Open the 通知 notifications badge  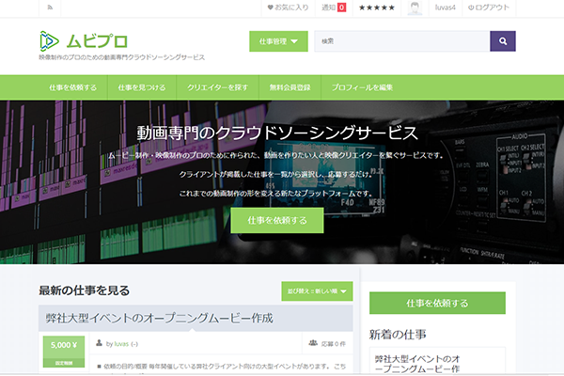coord(334,8)
